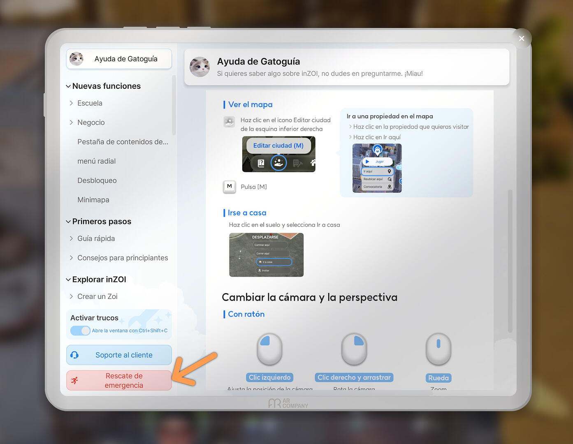Expand the Guía rápida entry

pos(71,238)
